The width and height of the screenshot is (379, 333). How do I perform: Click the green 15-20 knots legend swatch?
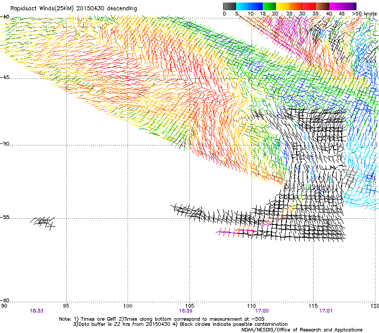(269, 6)
